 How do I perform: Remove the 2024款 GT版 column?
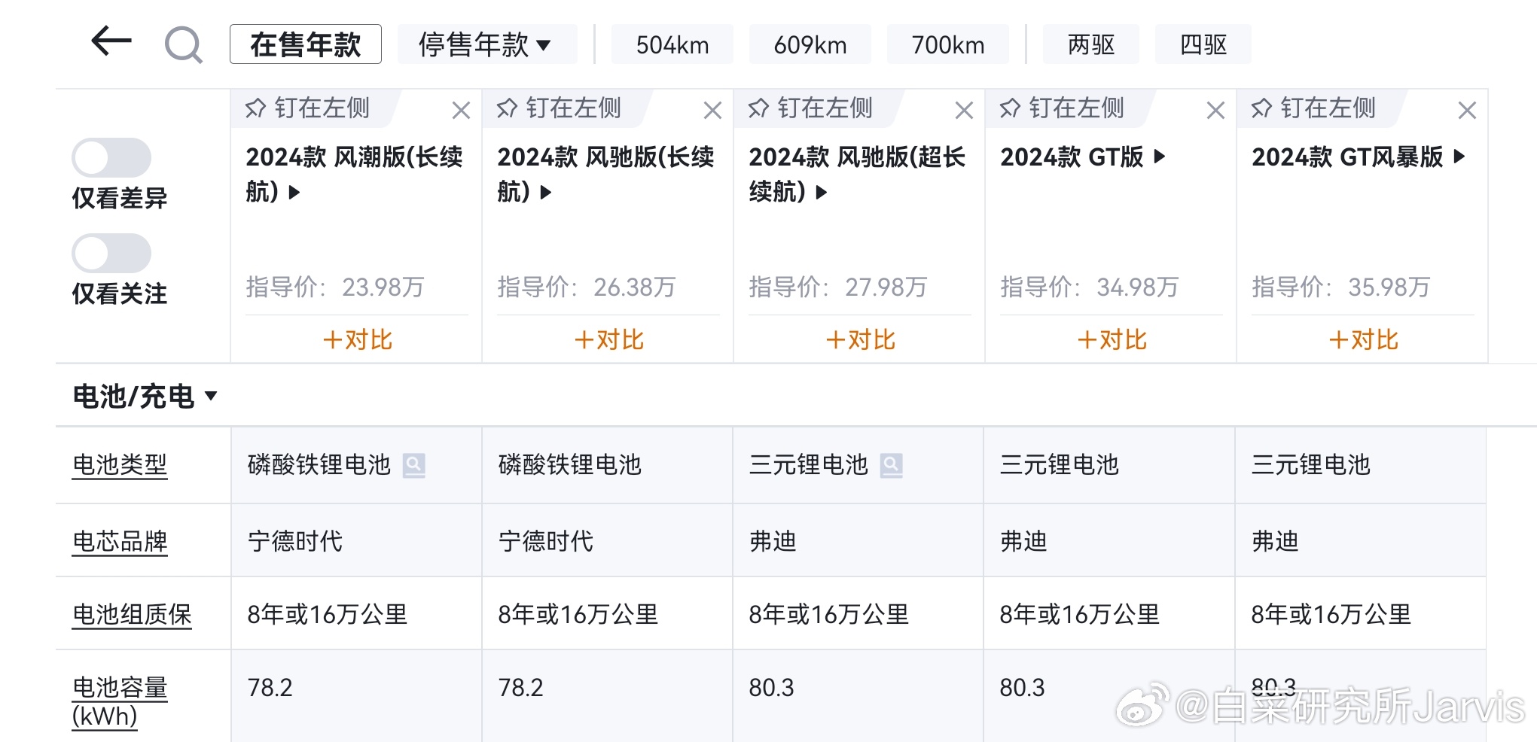pos(1215,111)
